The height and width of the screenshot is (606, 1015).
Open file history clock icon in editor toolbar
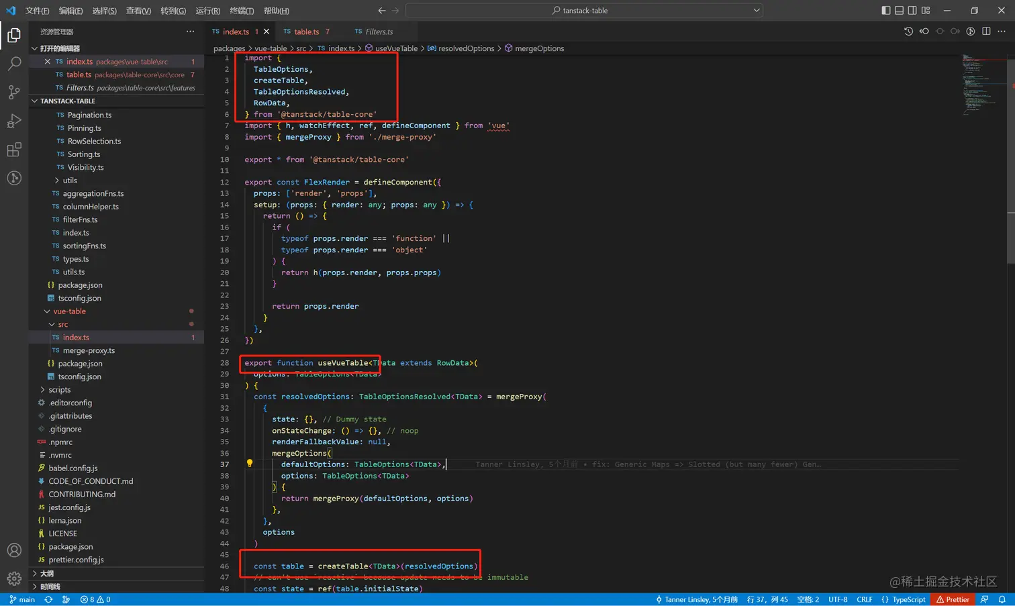pyautogui.click(x=908, y=31)
